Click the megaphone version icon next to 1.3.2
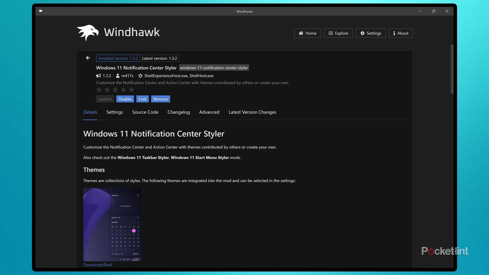This screenshot has height=275, width=489. click(x=98, y=76)
